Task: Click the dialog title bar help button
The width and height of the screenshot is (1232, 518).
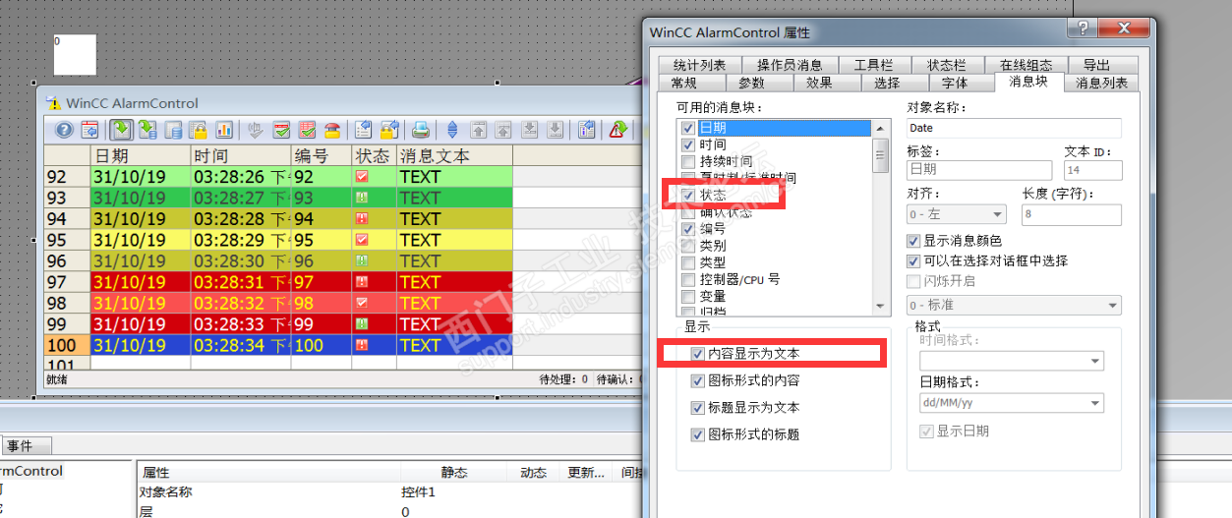Action: pyautogui.click(x=1082, y=28)
